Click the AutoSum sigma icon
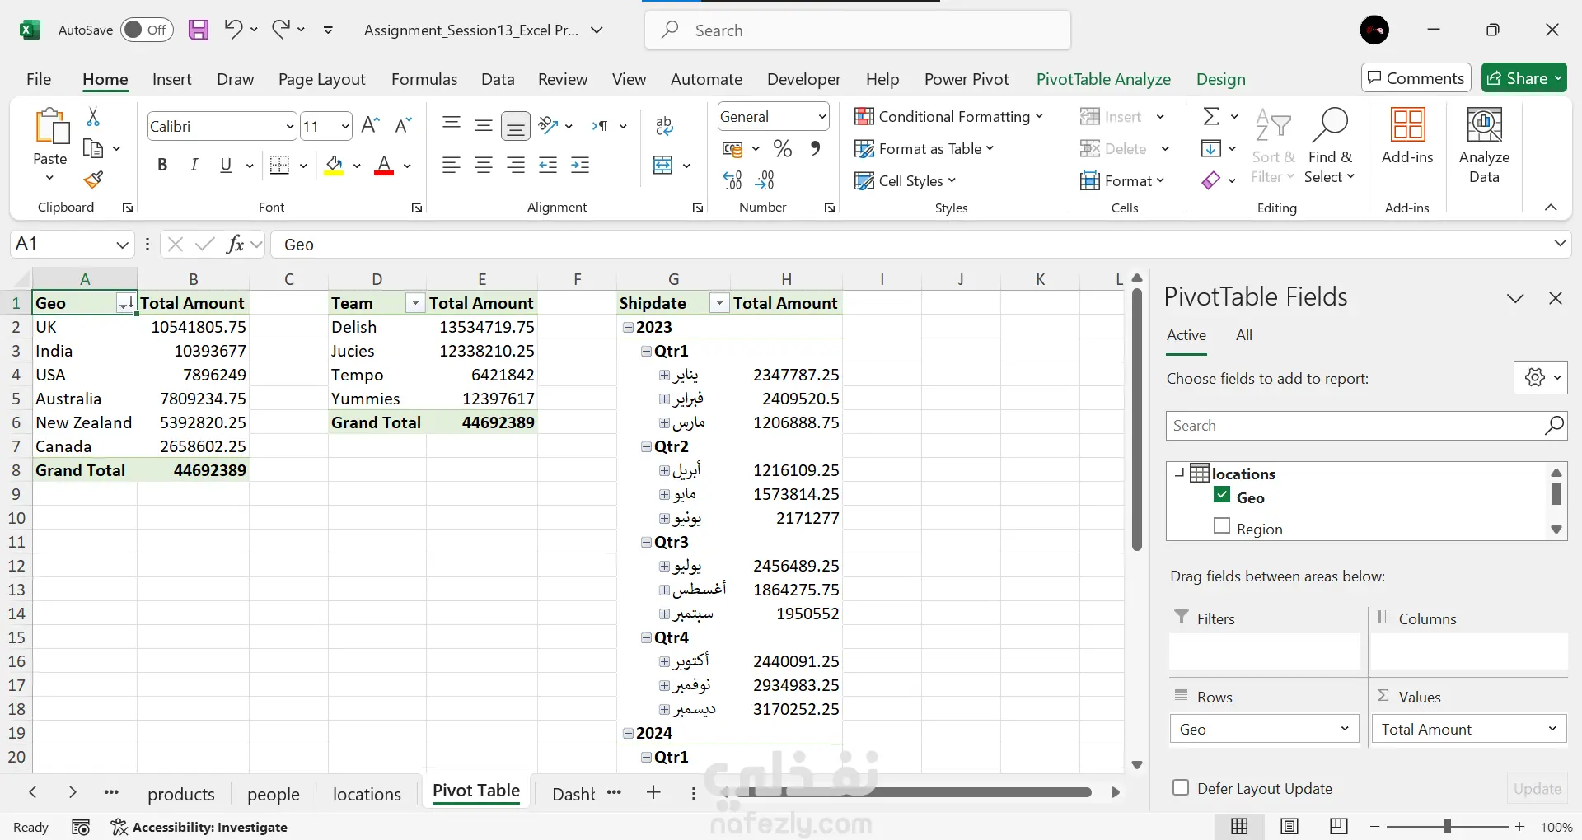Screen dimensions: 1582x840 point(1210,117)
